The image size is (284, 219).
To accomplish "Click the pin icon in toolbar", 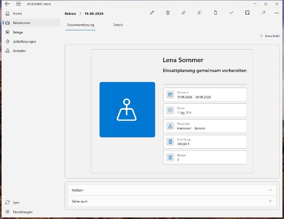I will coord(184,13).
